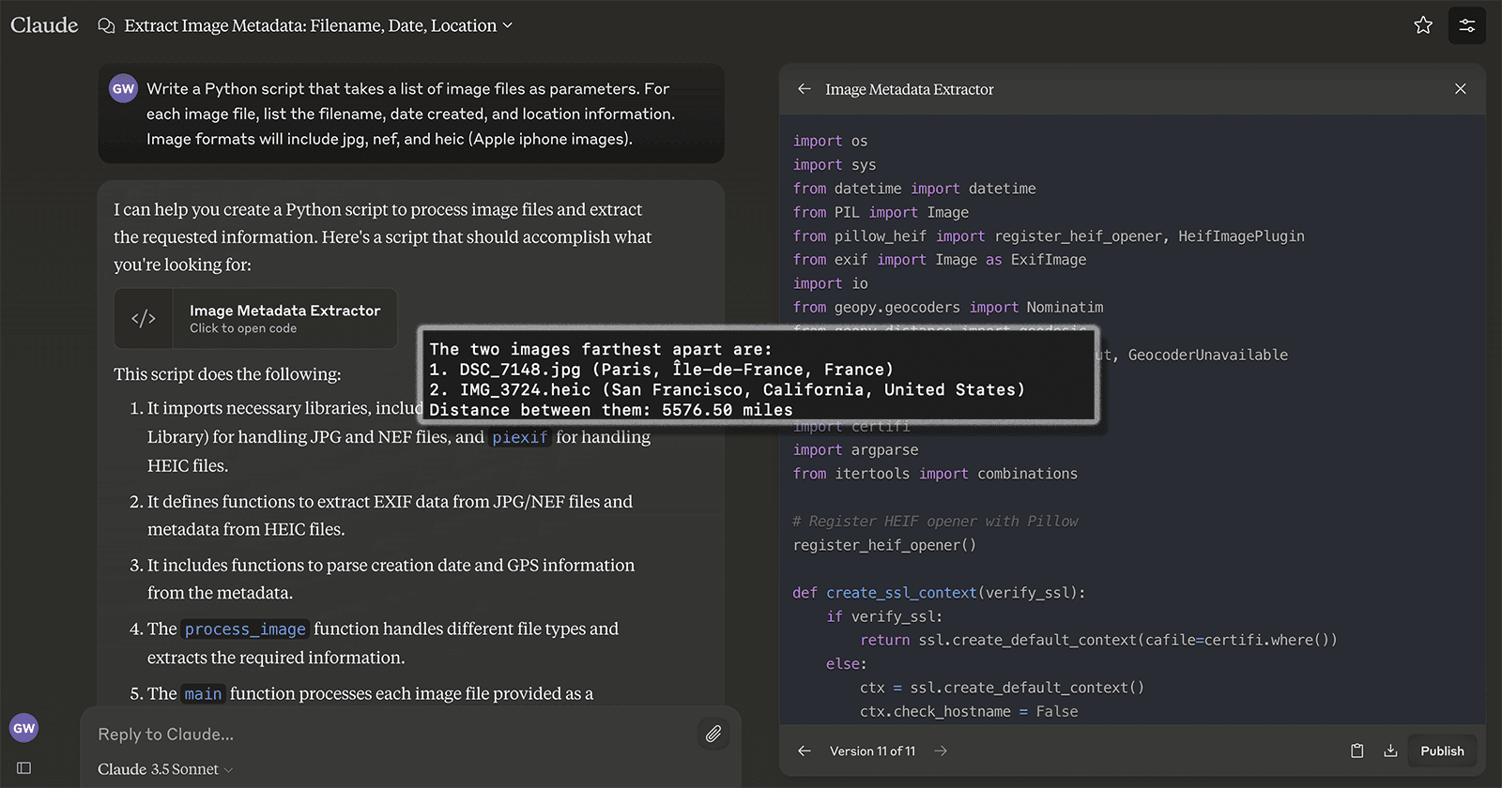This screenshot has height=788, width=1502.
Task: Go to next artifact version
Action: point(941,750)
